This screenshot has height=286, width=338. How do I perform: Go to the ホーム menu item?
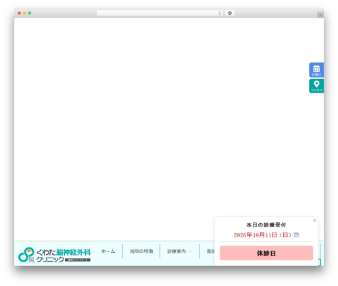(x=108, y=251)
